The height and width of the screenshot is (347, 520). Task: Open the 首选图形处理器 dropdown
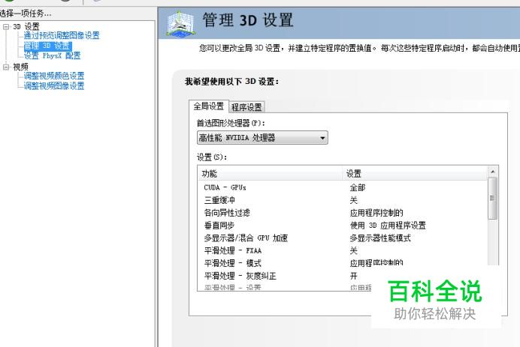(262, 138)
